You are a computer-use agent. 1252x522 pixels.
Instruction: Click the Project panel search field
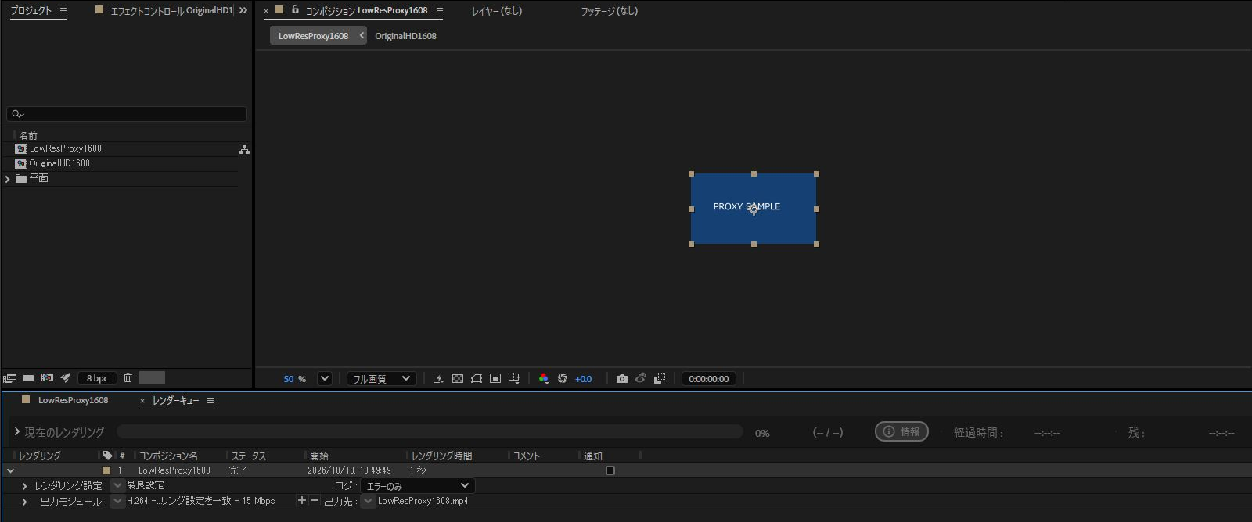[127, 114]
